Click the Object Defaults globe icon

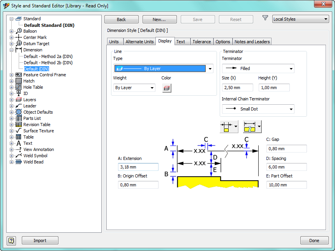[x=19, y=112]
